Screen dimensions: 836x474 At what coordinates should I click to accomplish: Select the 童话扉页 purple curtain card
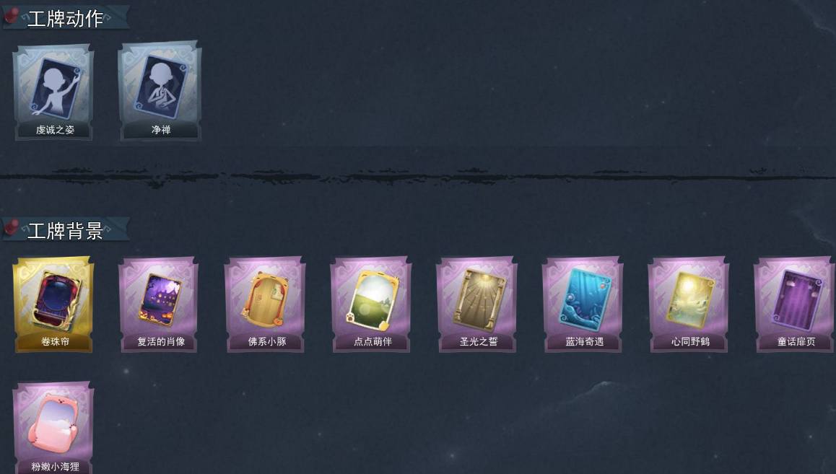(x=794, y=304)
